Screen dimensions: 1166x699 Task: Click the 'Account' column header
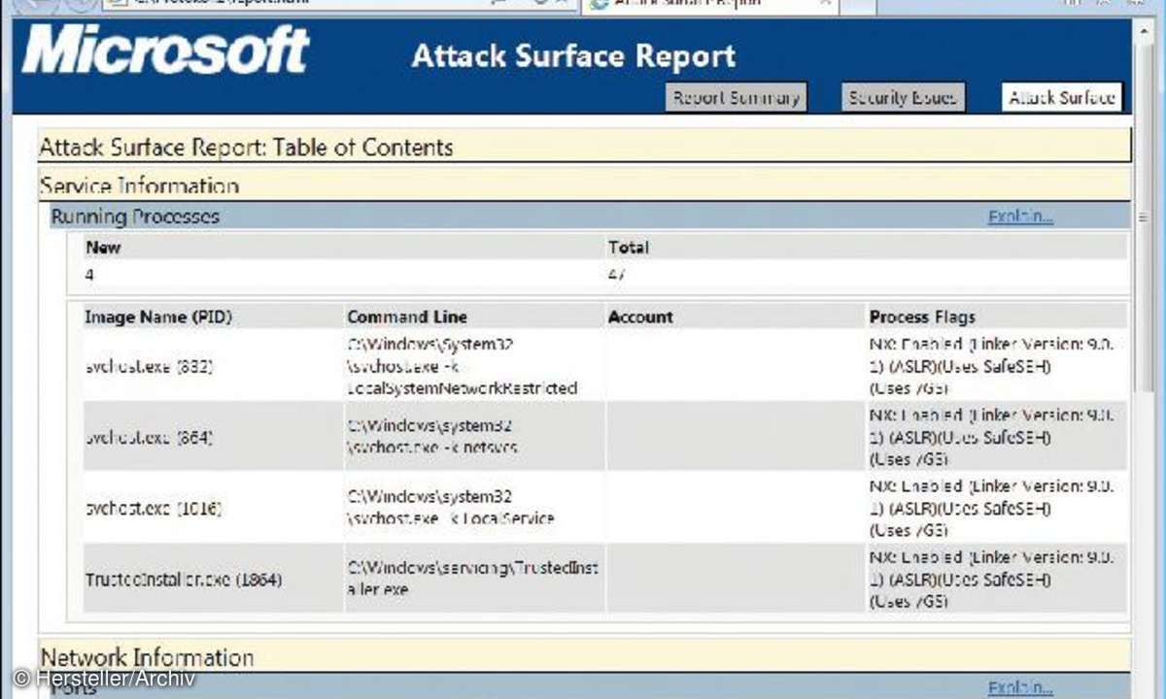click(x=640, y=317)
